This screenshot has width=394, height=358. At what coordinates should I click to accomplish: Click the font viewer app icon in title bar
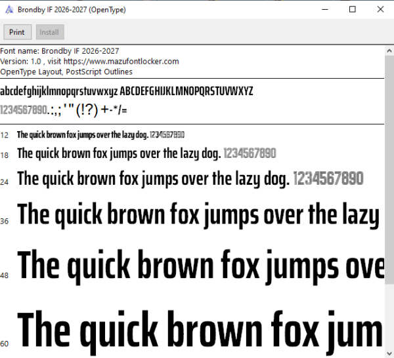point(9,10)
